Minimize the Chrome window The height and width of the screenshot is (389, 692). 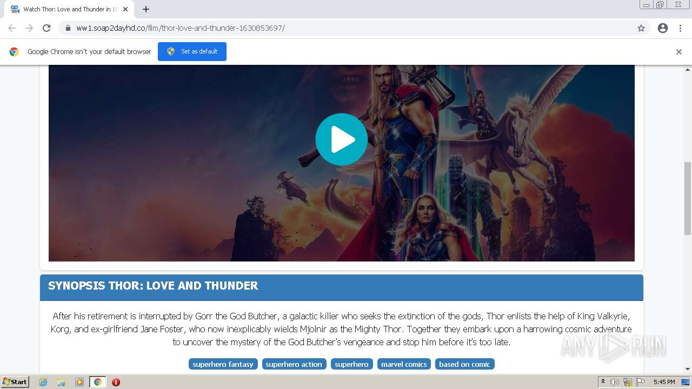[646, 5]
